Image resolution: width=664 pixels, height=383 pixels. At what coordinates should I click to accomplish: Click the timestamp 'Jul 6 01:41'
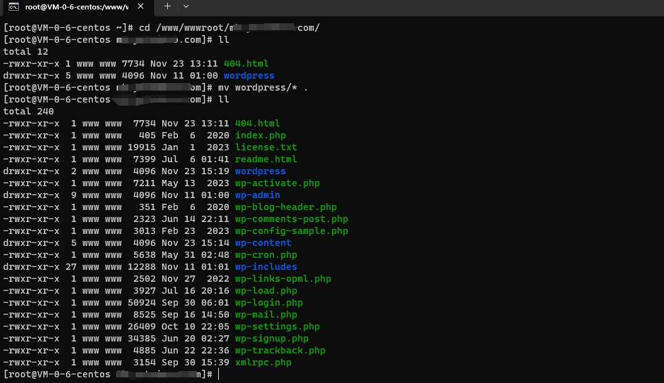pos(195,159)
